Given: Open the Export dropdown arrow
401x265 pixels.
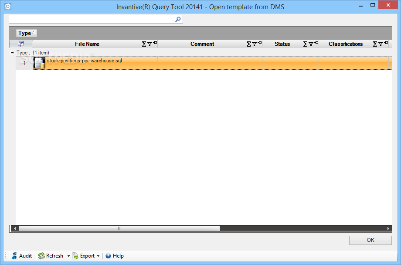Looking at the screenshot, I should tap(98, 256).
